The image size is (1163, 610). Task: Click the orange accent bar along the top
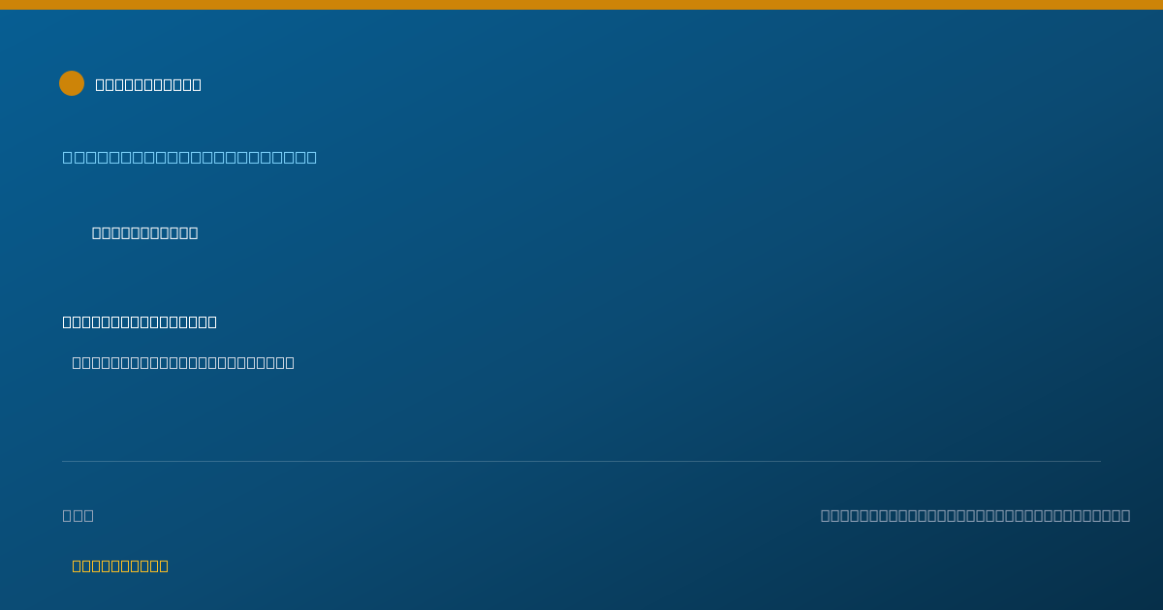pyautogui.click(x=581, y=5)
